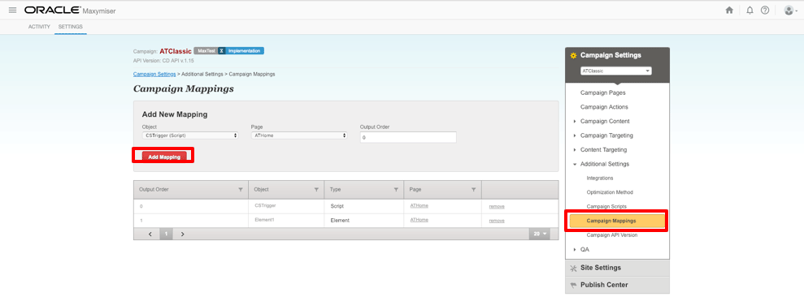Open the ATClassic campaign selector dropdown

[x=616, y=71]
